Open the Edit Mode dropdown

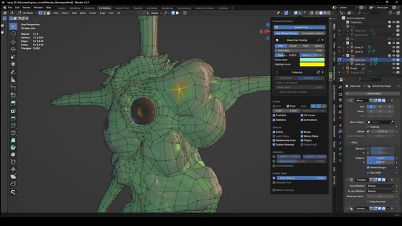point(27,13)
